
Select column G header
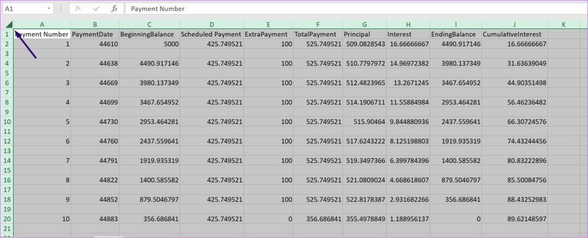[x=365, y=25]
